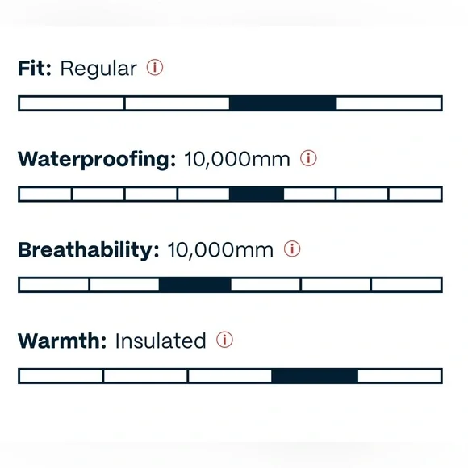This screenshot has height=468, width=468.
Task: Click the bold Fit label
Action: 35,68
